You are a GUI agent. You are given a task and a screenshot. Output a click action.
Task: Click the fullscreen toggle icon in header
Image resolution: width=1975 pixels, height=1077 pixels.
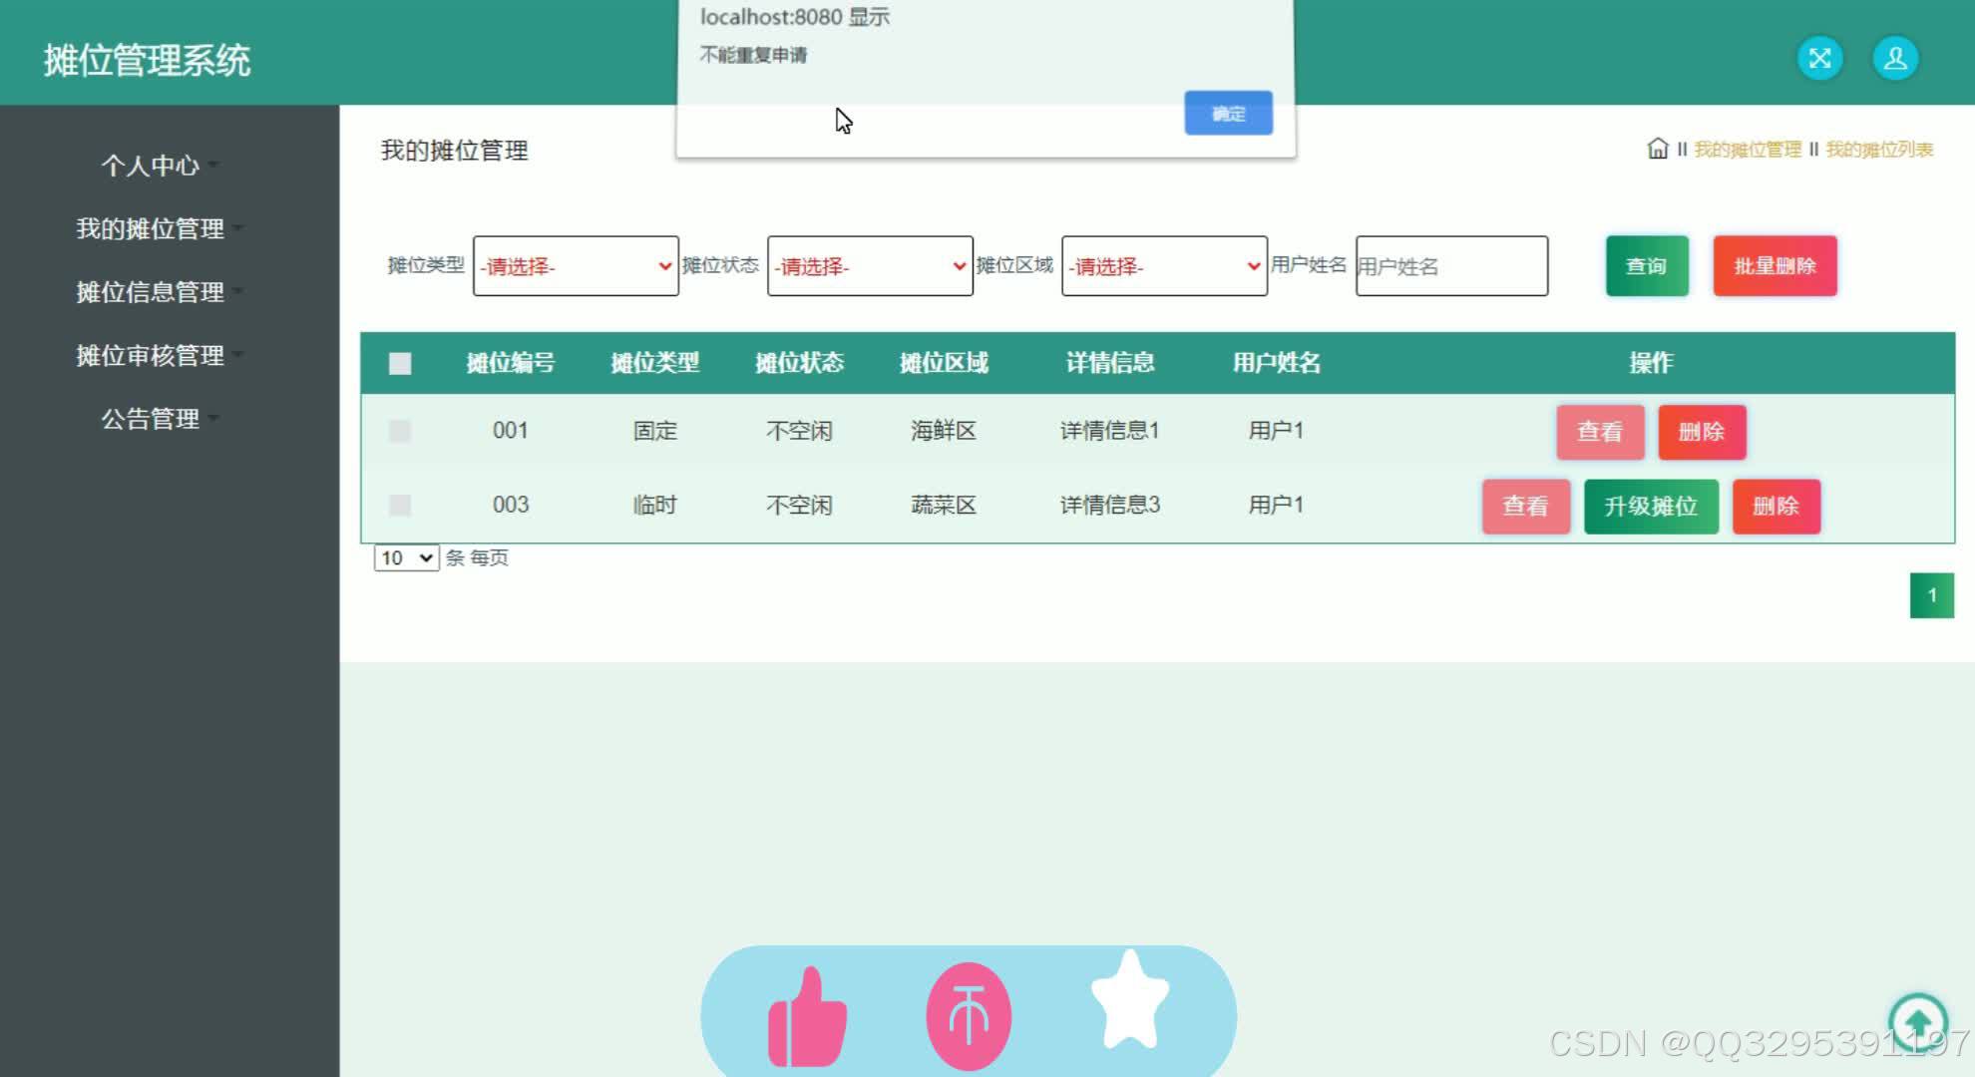(1819, 59)
